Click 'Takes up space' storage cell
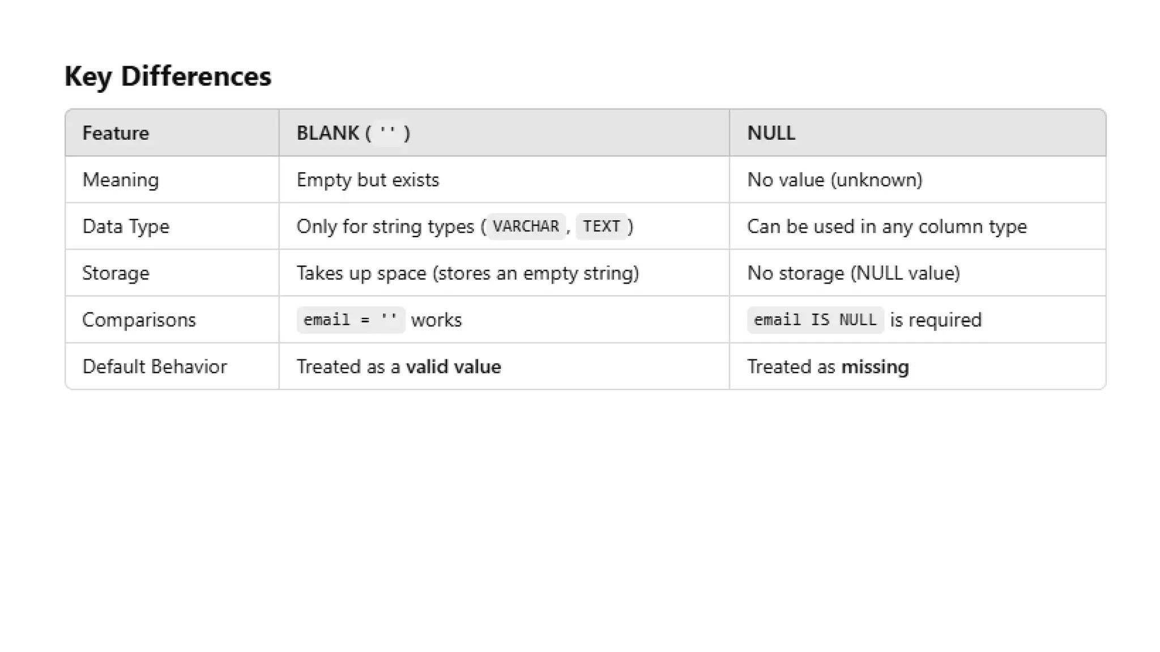The image size is (1160, 652). coord(467,273)
